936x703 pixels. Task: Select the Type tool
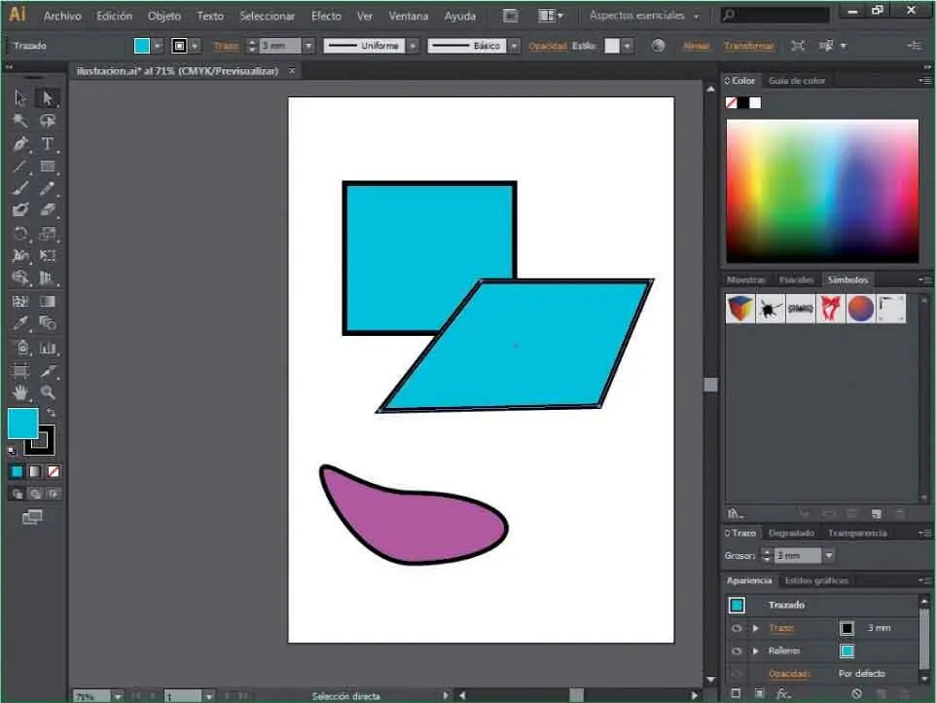click(47, 143)
